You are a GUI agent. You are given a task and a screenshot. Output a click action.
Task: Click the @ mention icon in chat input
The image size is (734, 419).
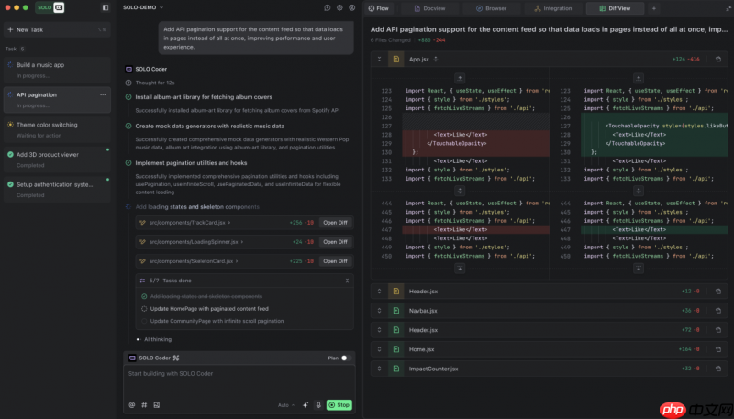(131, 404)
